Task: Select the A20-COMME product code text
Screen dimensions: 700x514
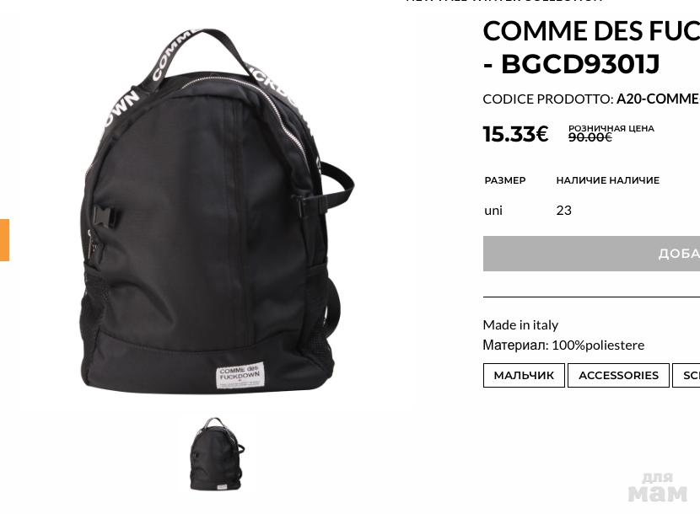Action: click(658, 99)
